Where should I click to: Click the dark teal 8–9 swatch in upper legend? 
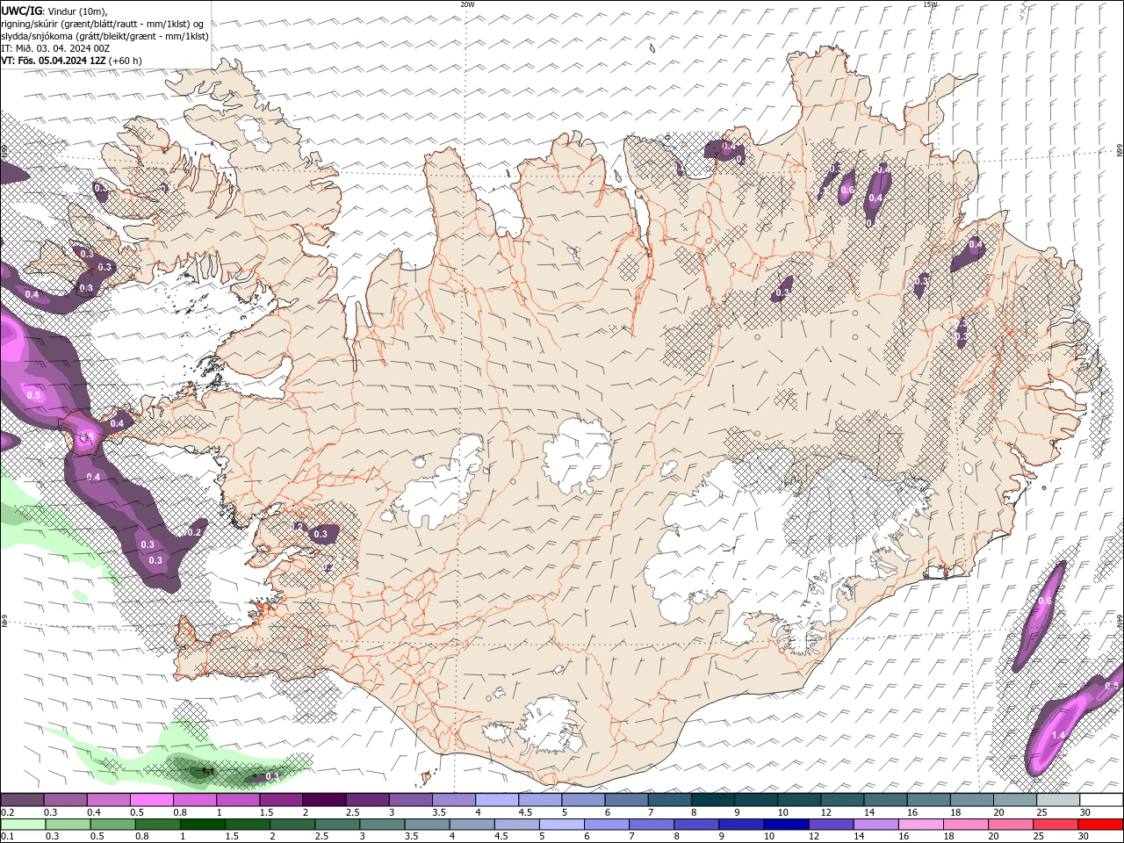click(x=713, y=800)
